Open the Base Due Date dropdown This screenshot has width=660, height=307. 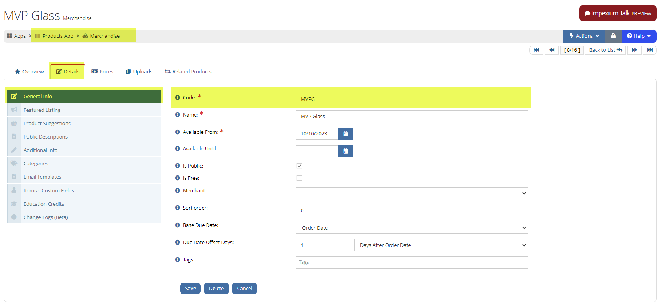(412, 228)
